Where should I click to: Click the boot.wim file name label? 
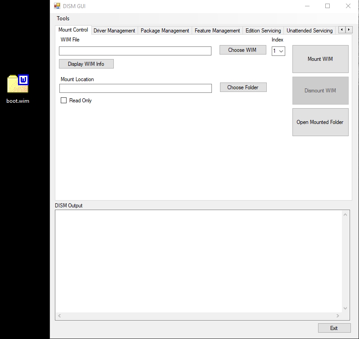[18, 101]
